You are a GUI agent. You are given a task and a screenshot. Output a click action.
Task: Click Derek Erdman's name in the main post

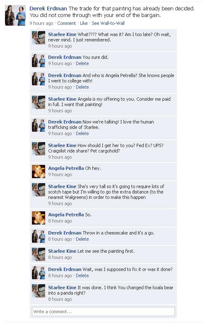click(48, 8)
